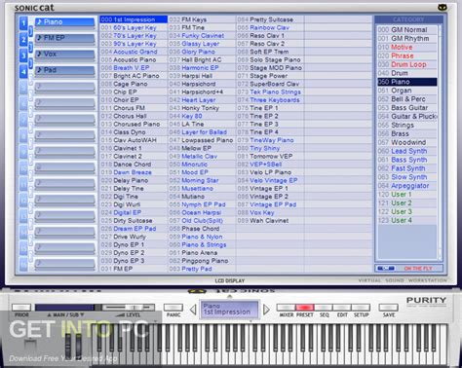Go to next preset with right arrow
The height and width of the screenshot is (368, 462).
(266, 310)
